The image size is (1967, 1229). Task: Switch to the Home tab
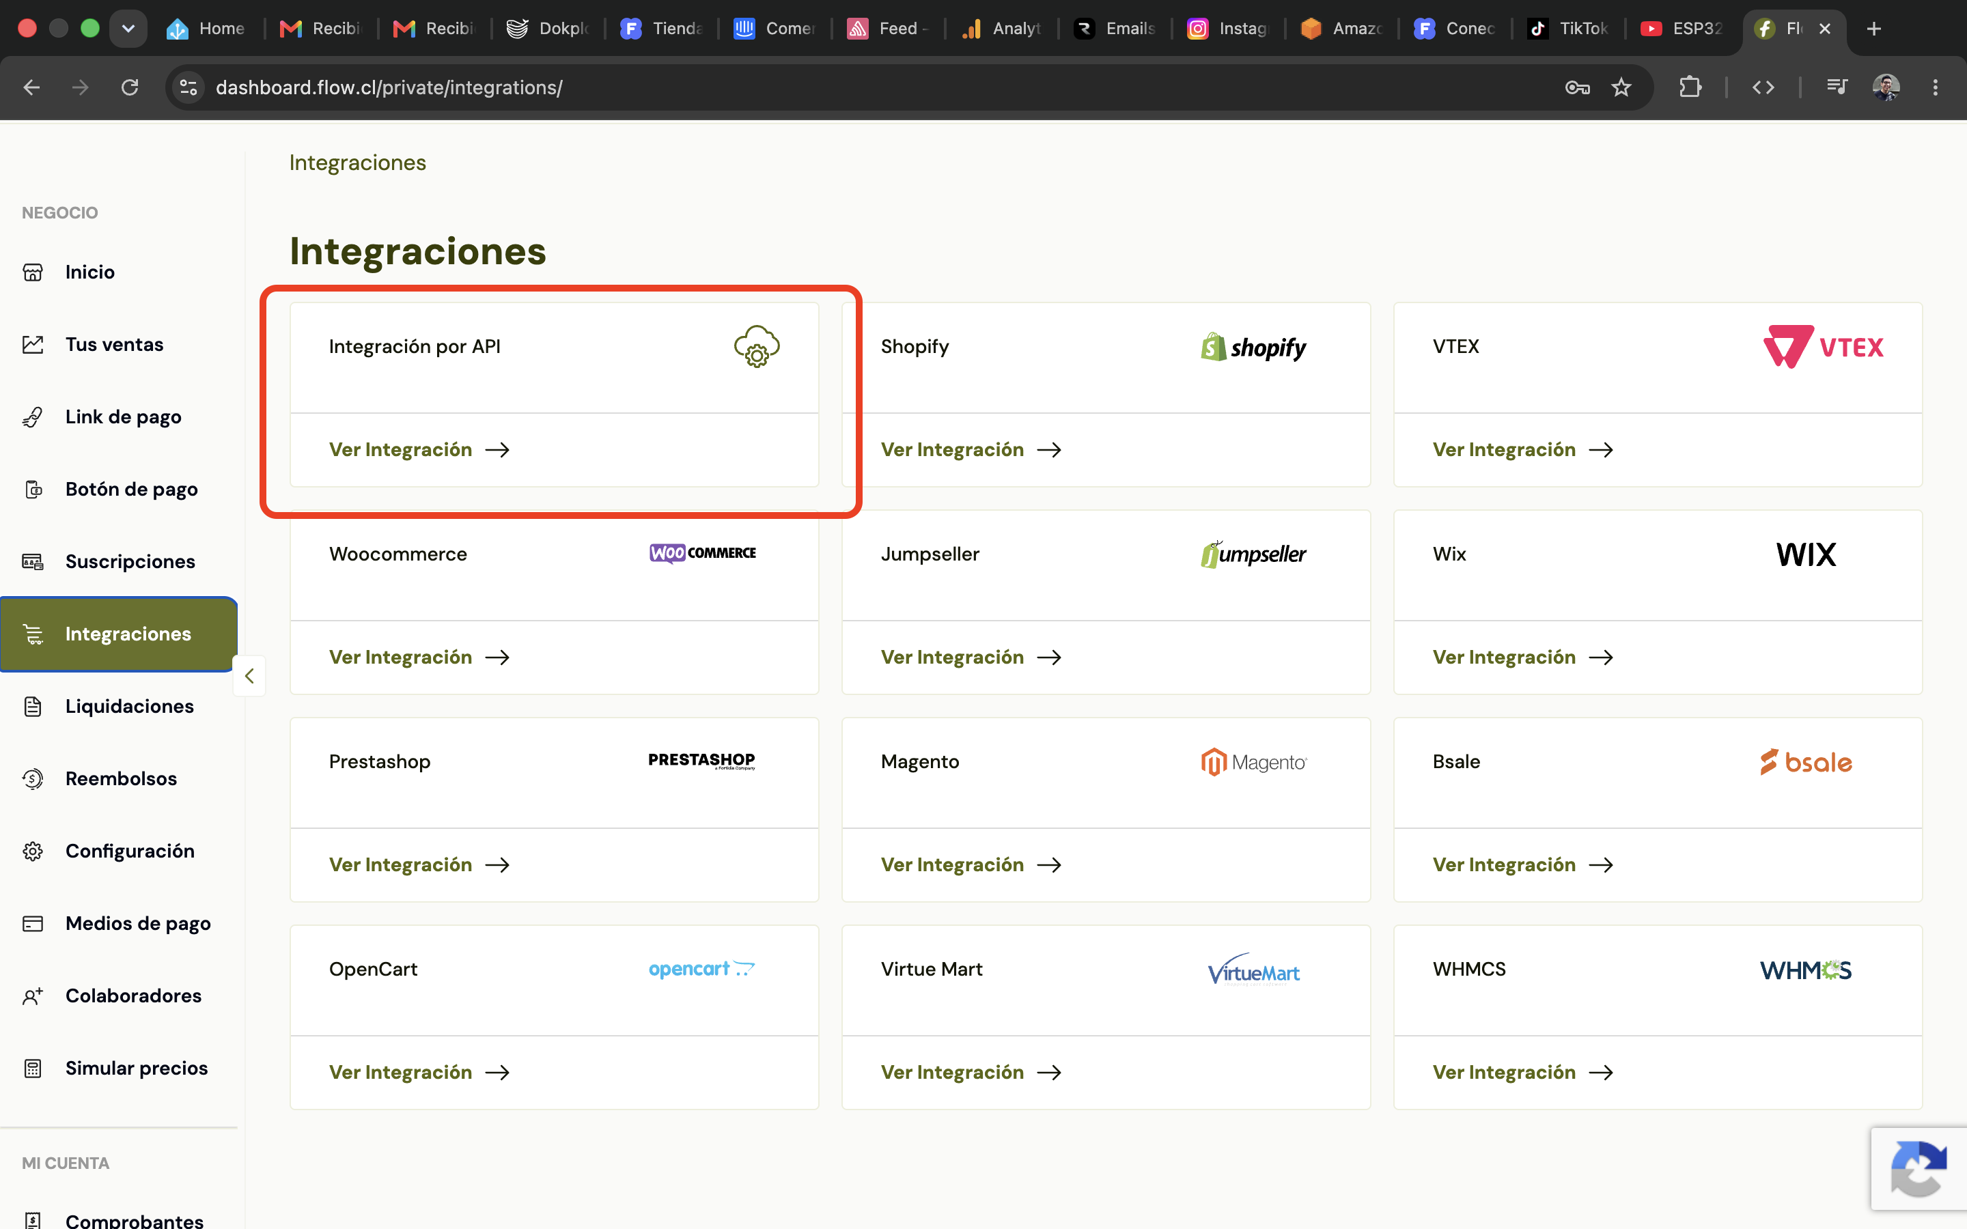(x=206, y=29)
